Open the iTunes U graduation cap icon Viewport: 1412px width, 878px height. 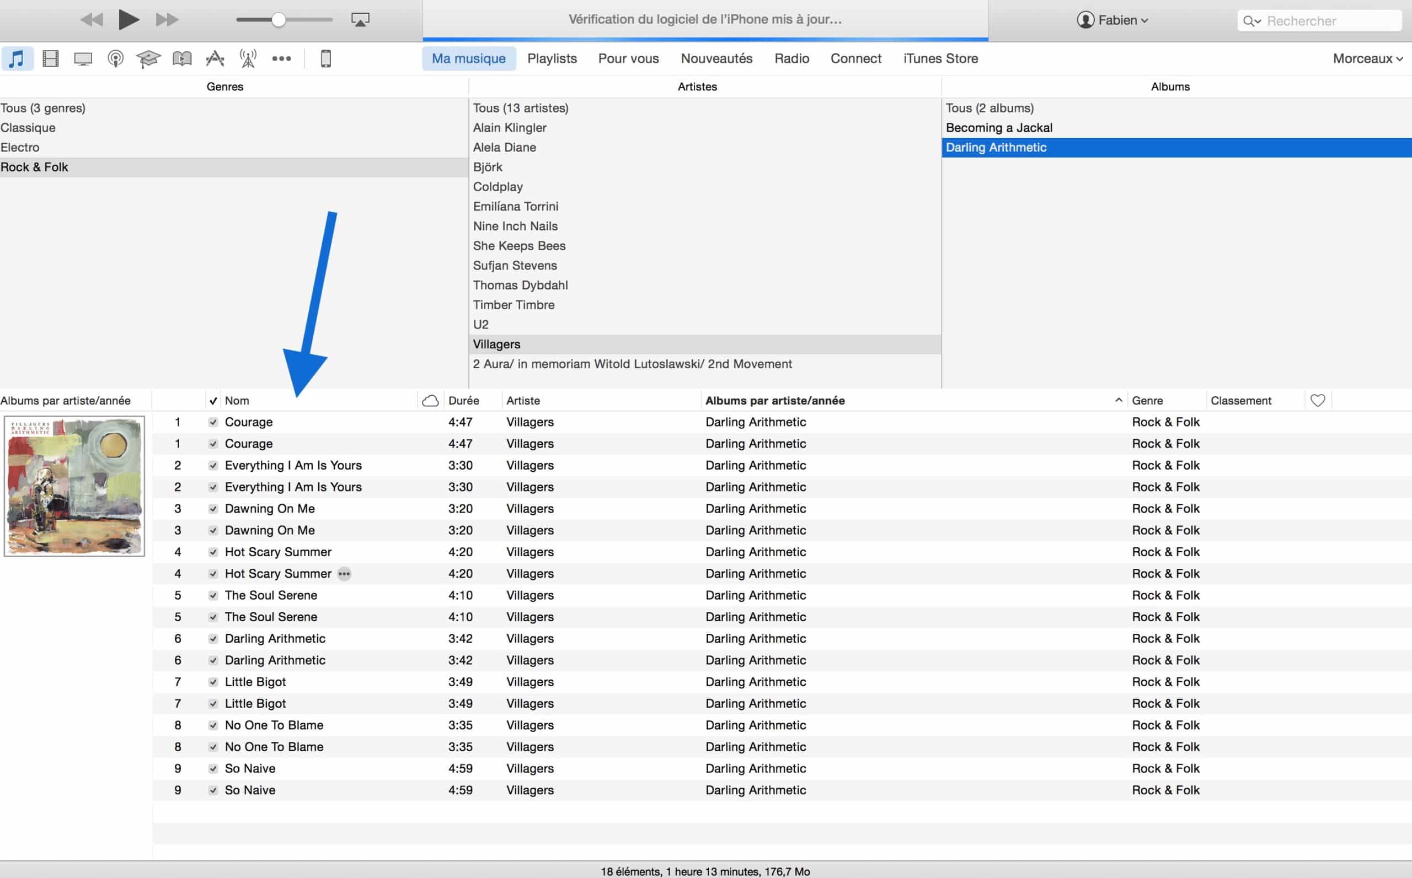coord(148,58)
